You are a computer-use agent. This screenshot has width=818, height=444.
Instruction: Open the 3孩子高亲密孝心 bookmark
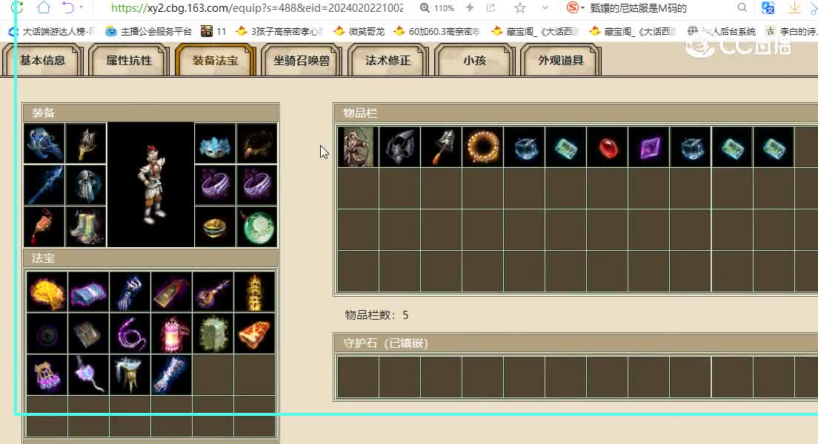(x=279, y=31)
